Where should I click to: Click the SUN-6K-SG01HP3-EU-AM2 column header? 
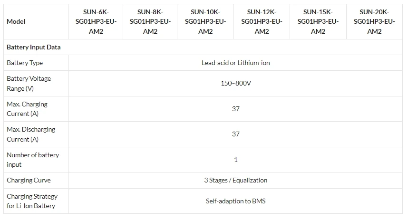(96, 21)
